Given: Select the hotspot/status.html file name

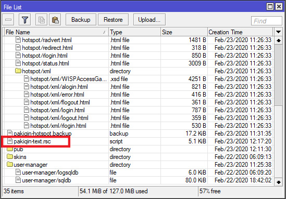Looking at the screenshot, I should 46,63.
